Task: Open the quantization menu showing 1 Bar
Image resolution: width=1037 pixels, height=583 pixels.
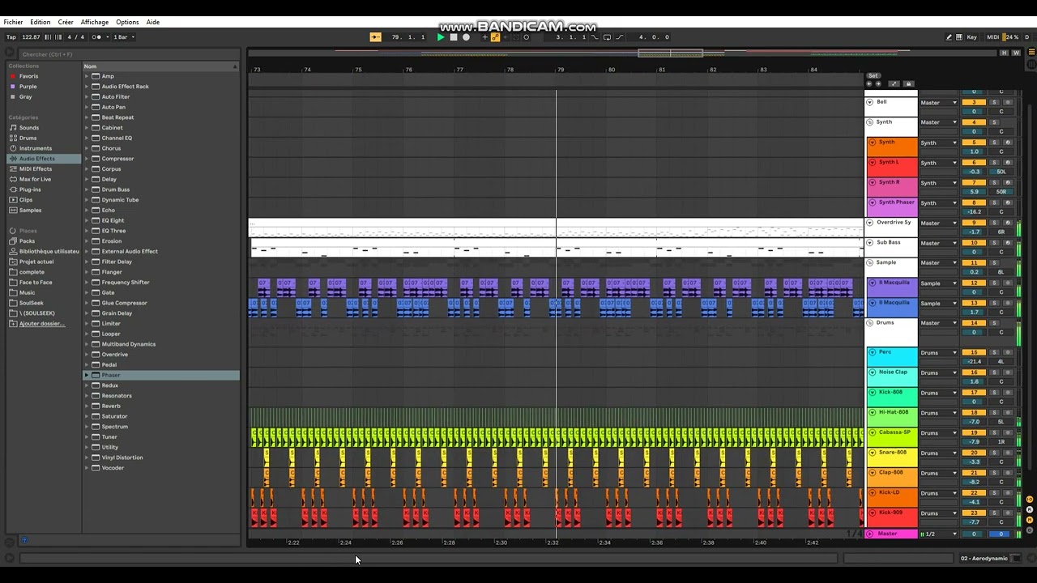Action: pos(124,37)
